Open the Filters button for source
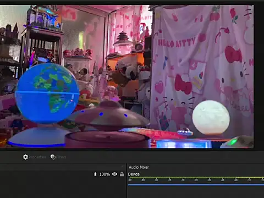This screenshot has height=198, width=264. [x=58, y=157]
